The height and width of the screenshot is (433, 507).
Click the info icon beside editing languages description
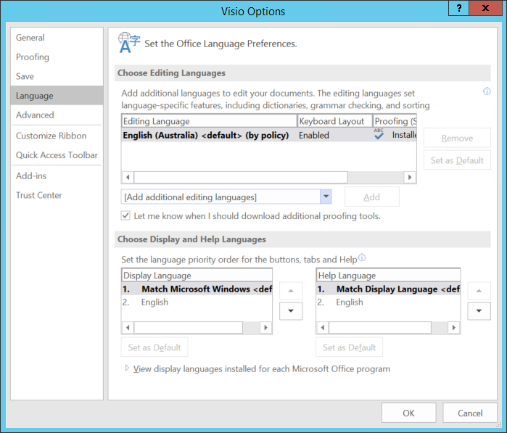(x=487, y=91)
